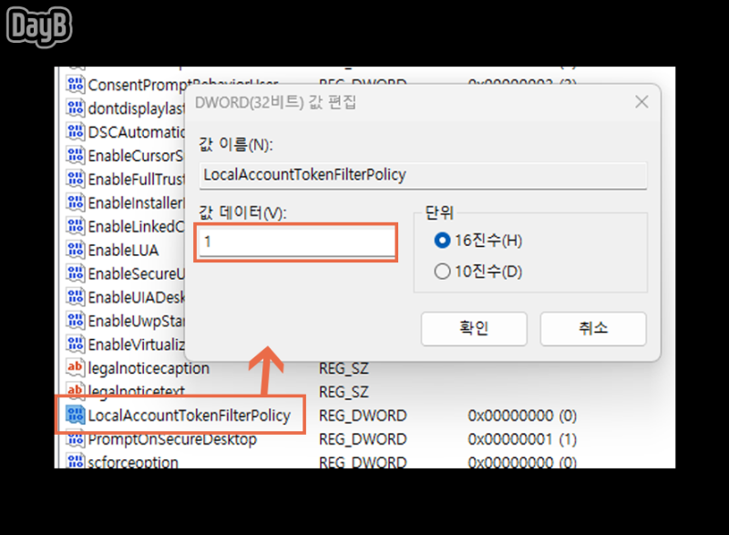Click data 0x00000000 (0) of LocalAccountTokenFilterPolicy
729x535 pixels.
[x=522, y=416]
